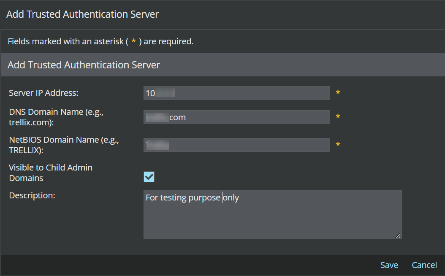Click the 'NetBIOS Domain Name' label
This screenshot has height=276, width=445.
click(64, 145)
